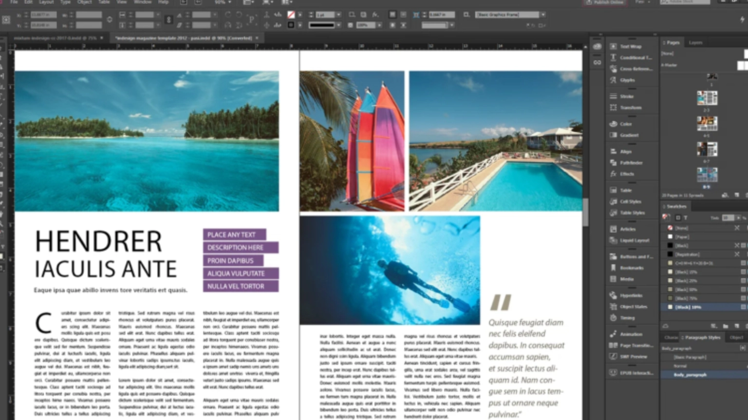Viewport: 748px width, 420px height.
Task: Open the Pathfinder panel
Action: [x=631, y=163]
